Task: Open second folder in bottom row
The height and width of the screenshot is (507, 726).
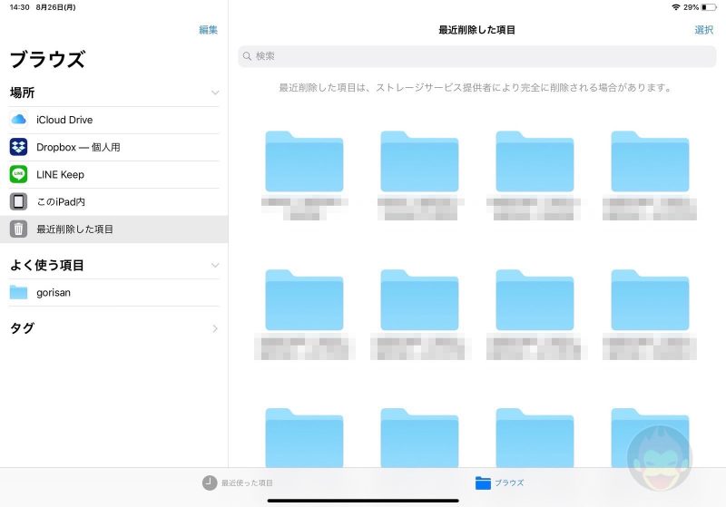Action: point(419,437)
